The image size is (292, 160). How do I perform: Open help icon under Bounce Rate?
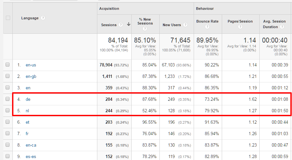[x=207, y=27]
